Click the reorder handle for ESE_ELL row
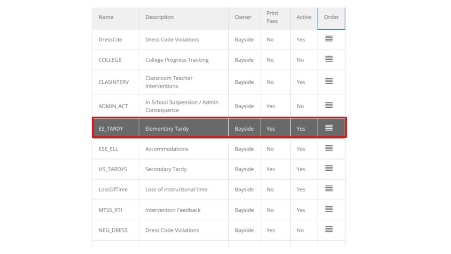Image resolution: width=451 pixels, height=254 pixels. (329, 148)
